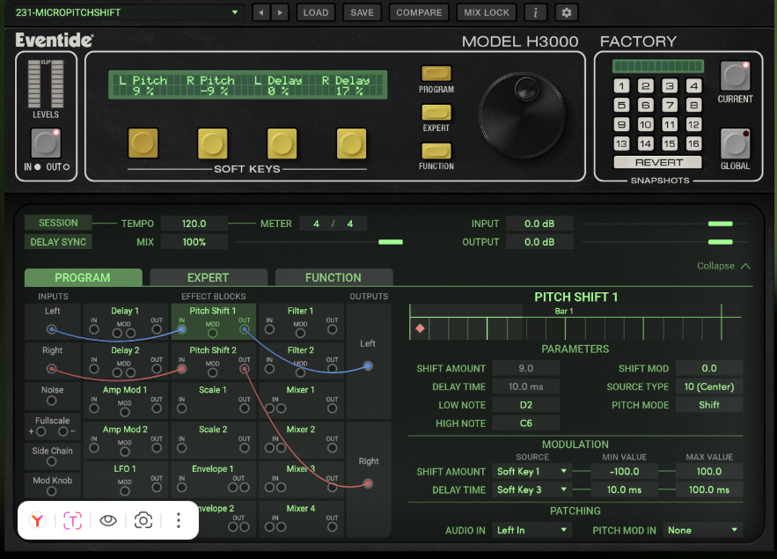This screenshot has width=777, height=559.
Task: Open Shift Amount source dropdown Soft Key 1
Action: click(x=531, y=471)
